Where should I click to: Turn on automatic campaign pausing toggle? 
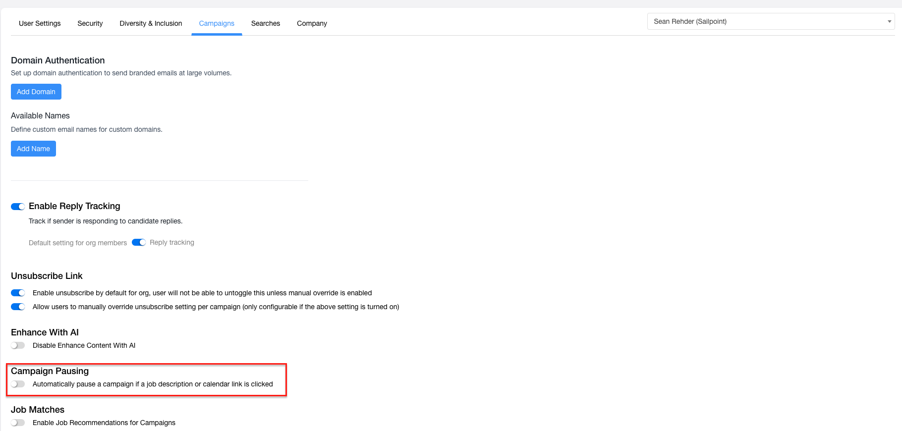pyautogui.click(x=18, y=384)
